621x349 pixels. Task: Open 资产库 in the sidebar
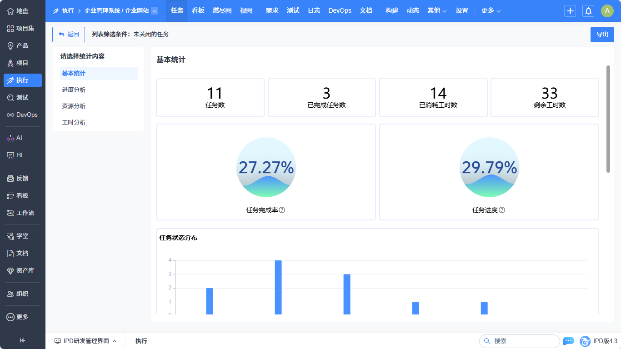coord(22,270)
